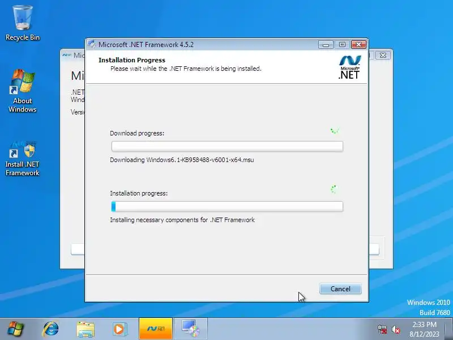The height and width of the screenshot is (340, 453).
Task: Close the .NET Framework 4.5.2 window
Action: point(359,45)
